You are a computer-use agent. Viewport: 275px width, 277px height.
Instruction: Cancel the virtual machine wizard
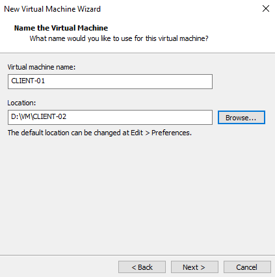247,267
